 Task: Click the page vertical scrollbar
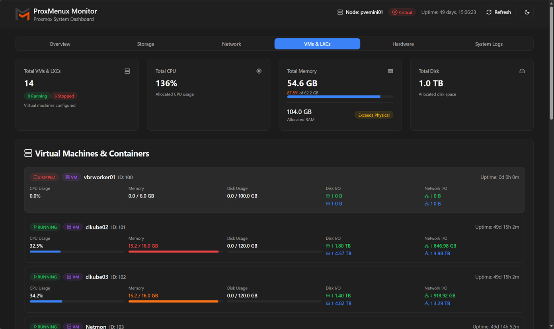(551, 64)
